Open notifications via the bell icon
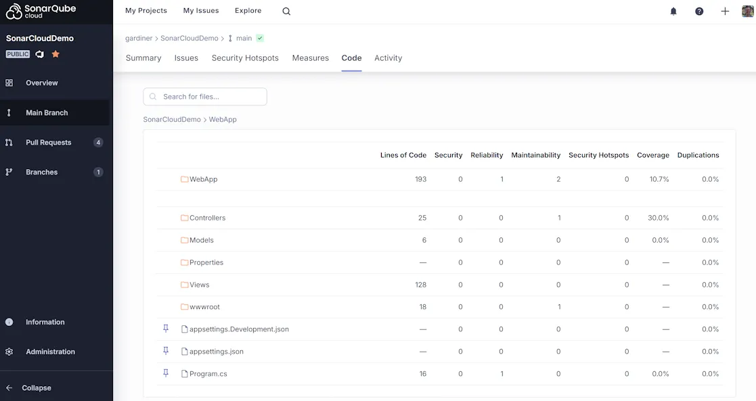756x401 pixels. tap(673, 11)
